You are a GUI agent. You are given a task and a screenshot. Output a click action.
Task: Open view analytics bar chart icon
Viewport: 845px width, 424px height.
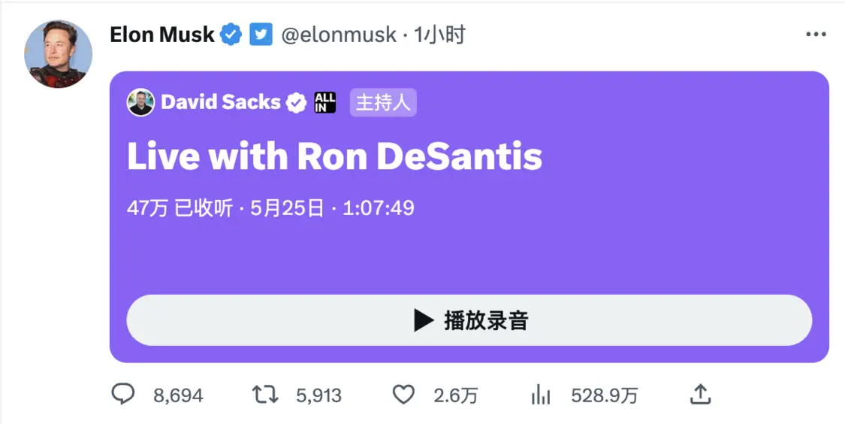pyautogui.click(x=541, y=395)
